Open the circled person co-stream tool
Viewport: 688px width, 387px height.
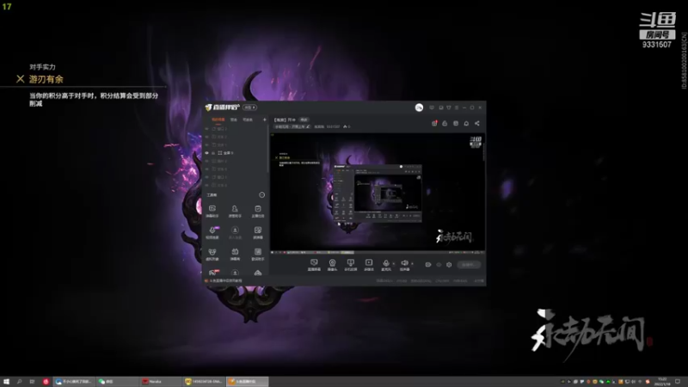[x=235, y=232]
